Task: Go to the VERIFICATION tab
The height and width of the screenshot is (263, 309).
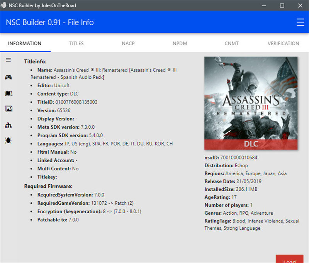Action: [x=283, y=43]
